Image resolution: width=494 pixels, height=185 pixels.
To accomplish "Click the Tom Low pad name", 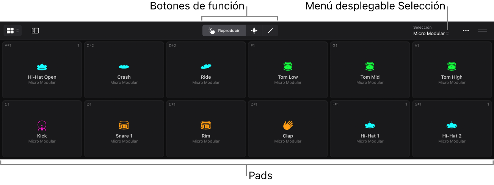I will pos(288,77).
